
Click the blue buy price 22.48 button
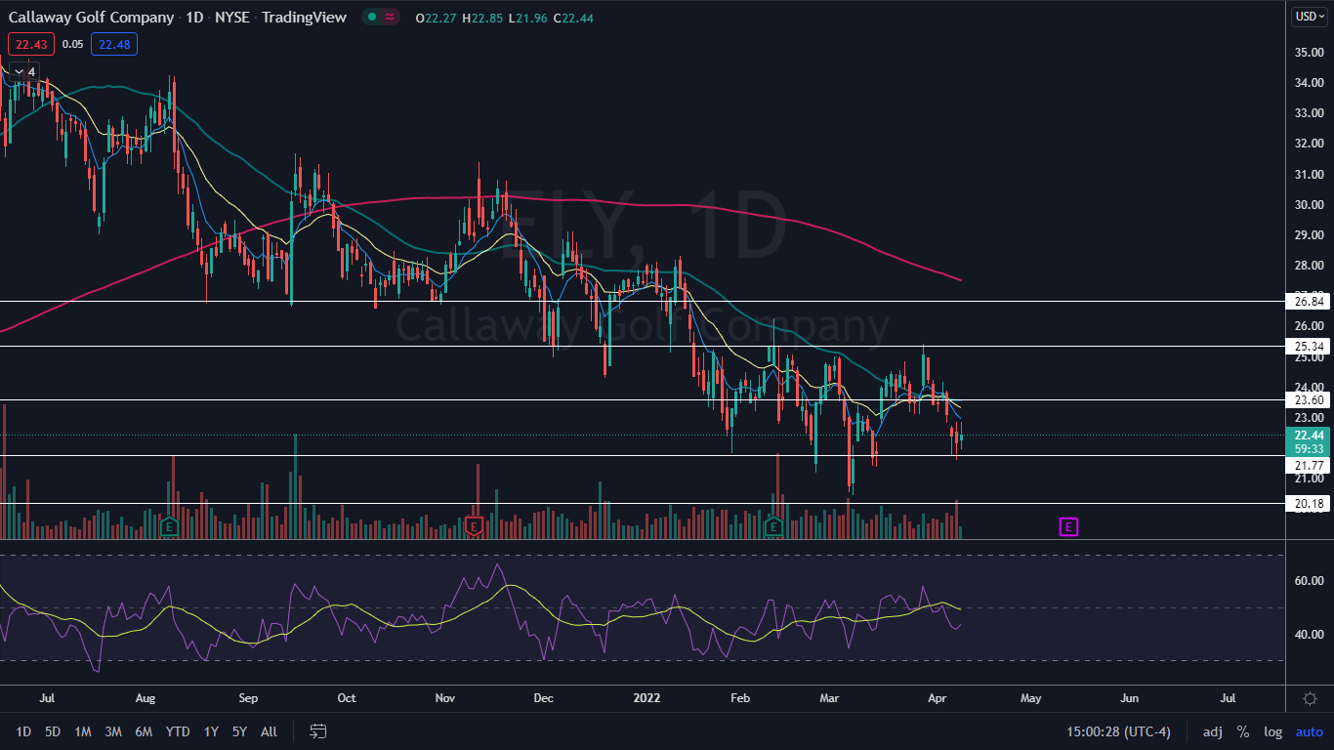pos(114,43)
